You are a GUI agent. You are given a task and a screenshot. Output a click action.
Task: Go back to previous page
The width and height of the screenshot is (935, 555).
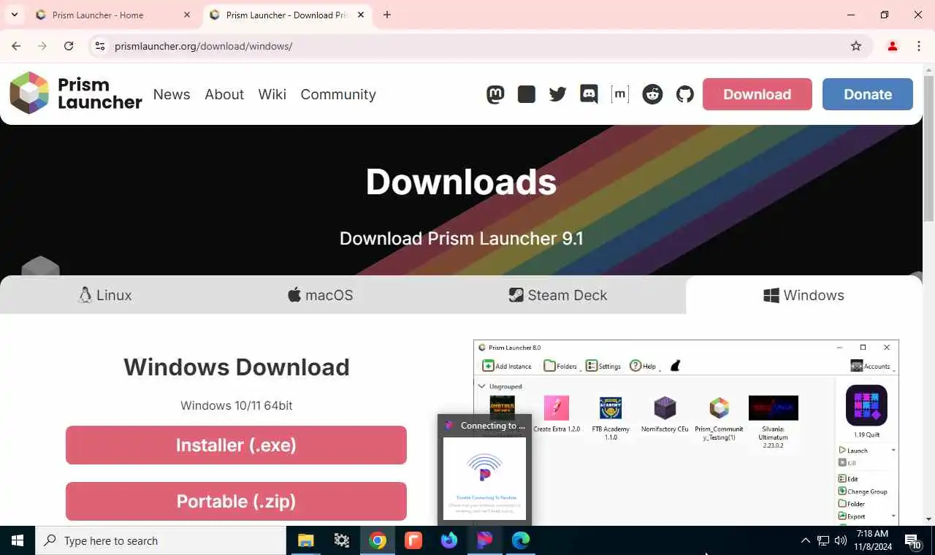[x=16, y=46]
